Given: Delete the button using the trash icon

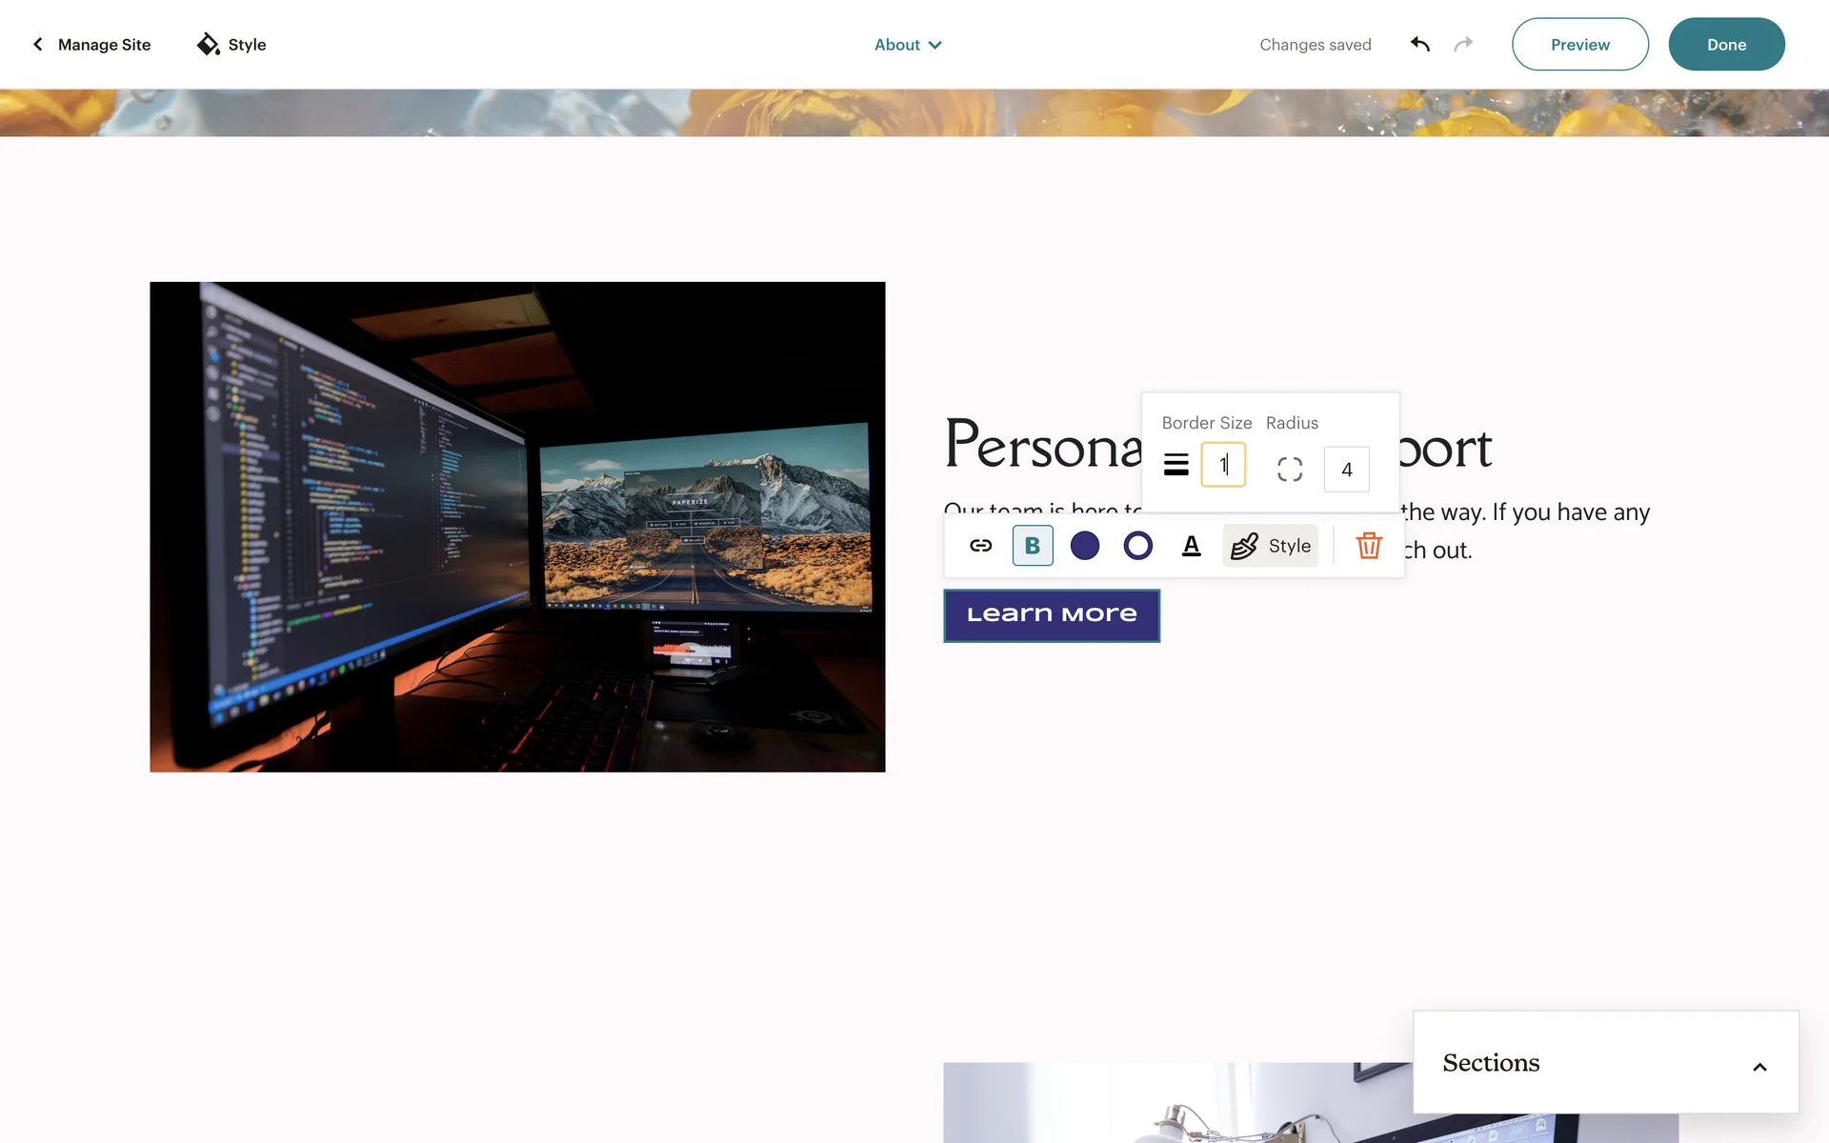Looking at the screenshot, I should click(x=1369, y=546).
